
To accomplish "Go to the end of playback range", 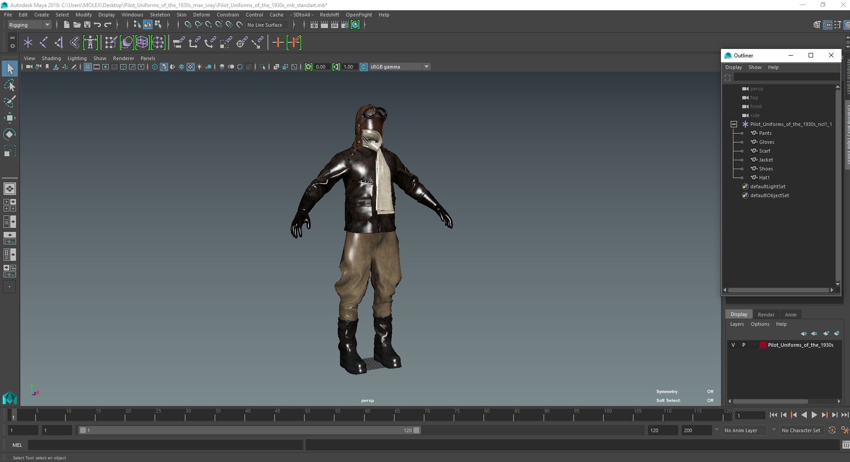I will pos(844,415).
